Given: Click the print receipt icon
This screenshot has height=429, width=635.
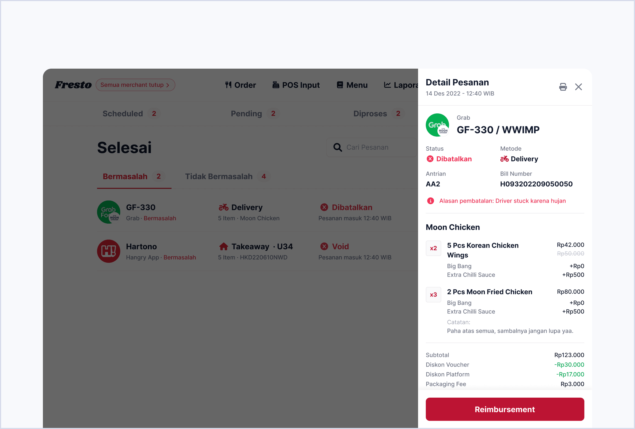Looking at the screenshot, I should tap(563, 87).
